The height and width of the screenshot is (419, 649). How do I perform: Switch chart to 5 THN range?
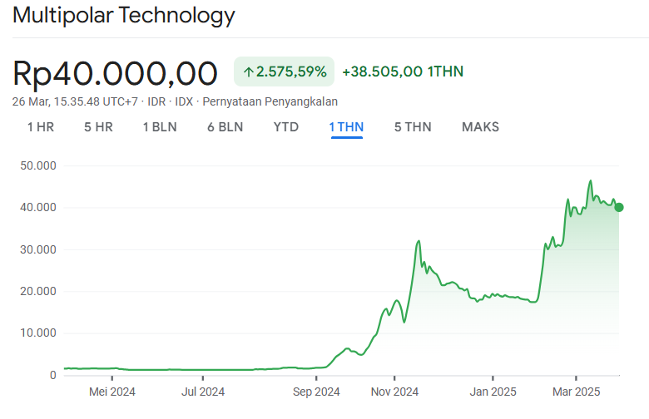pos(413,127)
